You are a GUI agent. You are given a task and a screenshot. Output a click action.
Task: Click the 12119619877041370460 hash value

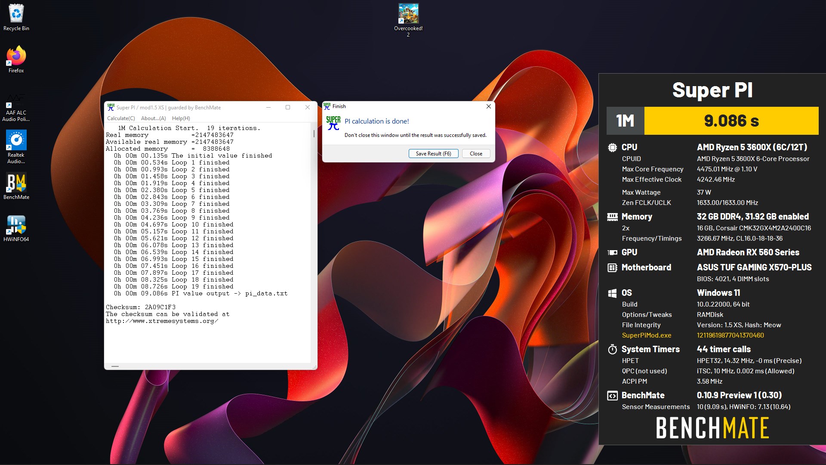(730, 335)
